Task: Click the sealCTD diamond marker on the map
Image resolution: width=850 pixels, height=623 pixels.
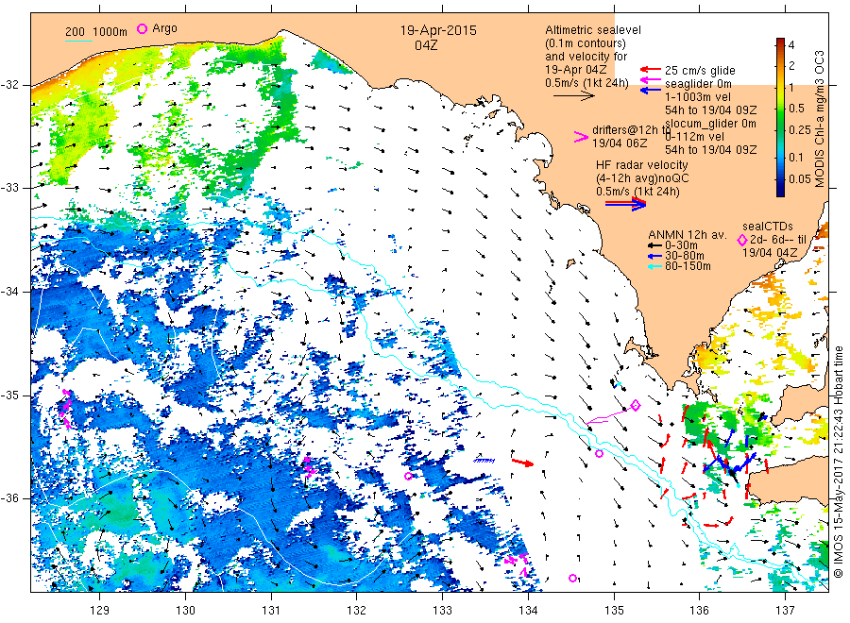Action: 636,405
